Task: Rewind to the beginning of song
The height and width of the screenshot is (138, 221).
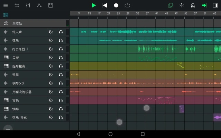Action: point(105,5)
